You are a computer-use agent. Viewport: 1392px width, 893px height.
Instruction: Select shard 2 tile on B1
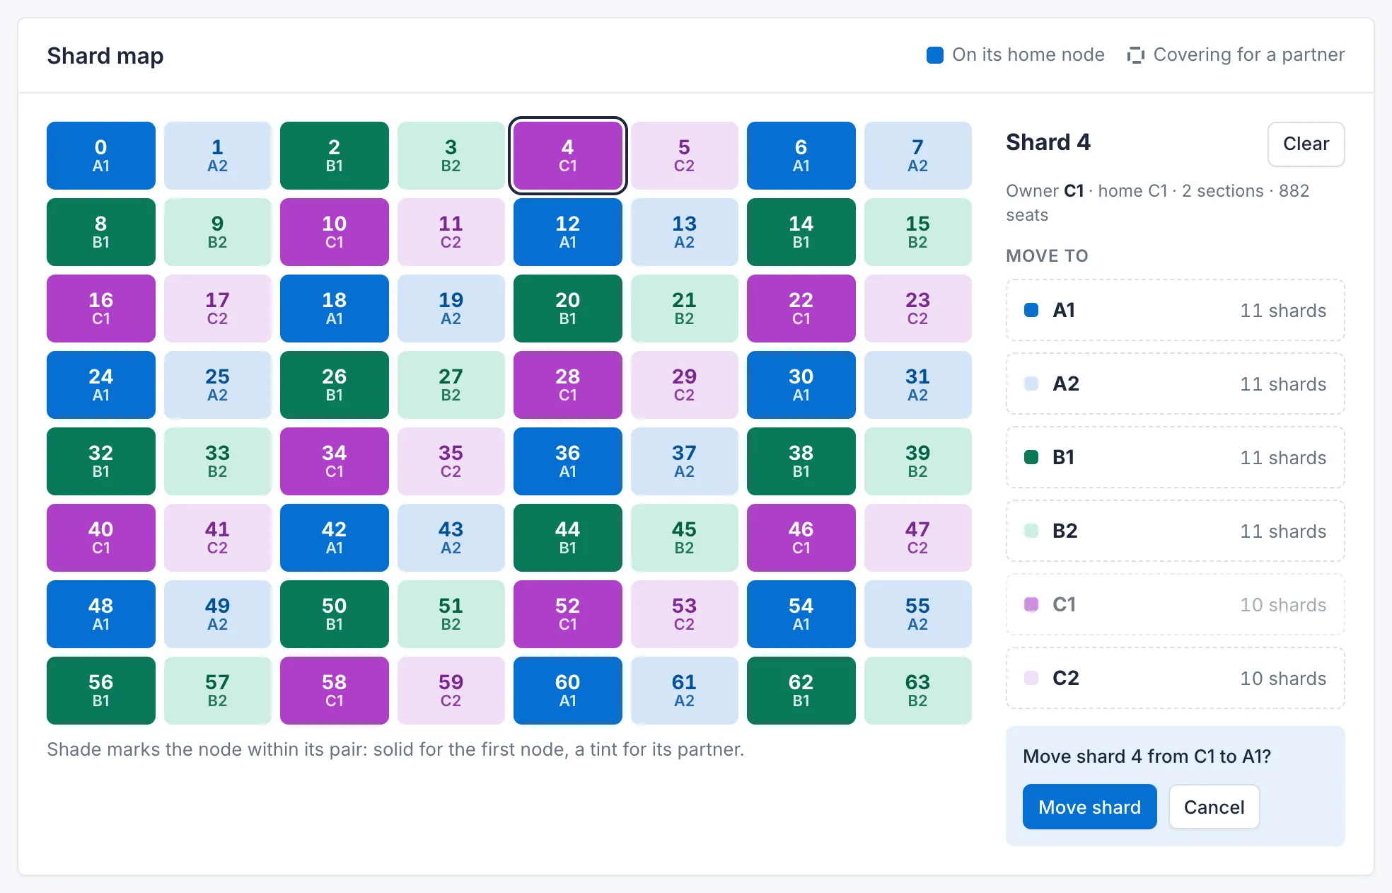pos(335,156)
